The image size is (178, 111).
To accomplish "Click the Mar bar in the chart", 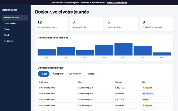I will point(66,51).
